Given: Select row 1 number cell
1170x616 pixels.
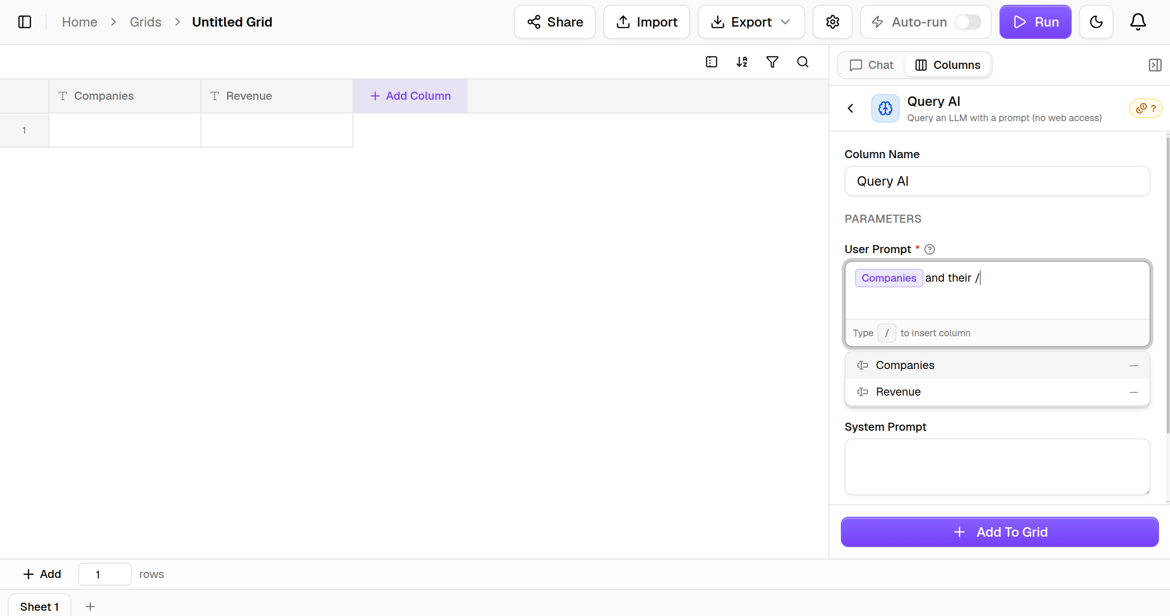Looking at the screenshot, I should pyautogui.click(x=24, y=130).
